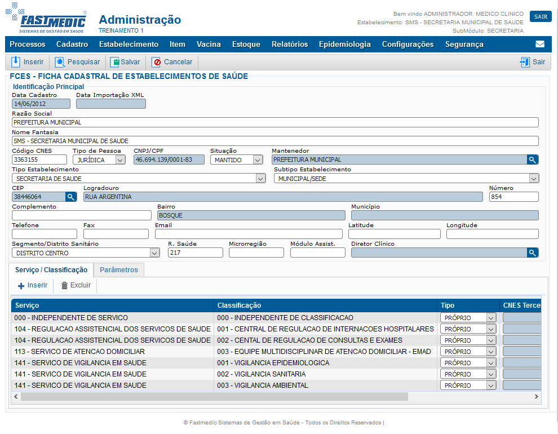Open the Relatórios menu
Viewport: 558px width, 434px height.
(x=290, y=44)
